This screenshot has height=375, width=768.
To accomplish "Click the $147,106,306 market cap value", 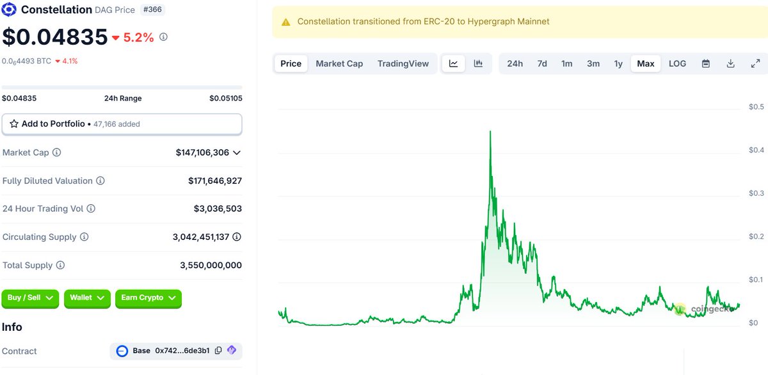I will click(202, 152).
